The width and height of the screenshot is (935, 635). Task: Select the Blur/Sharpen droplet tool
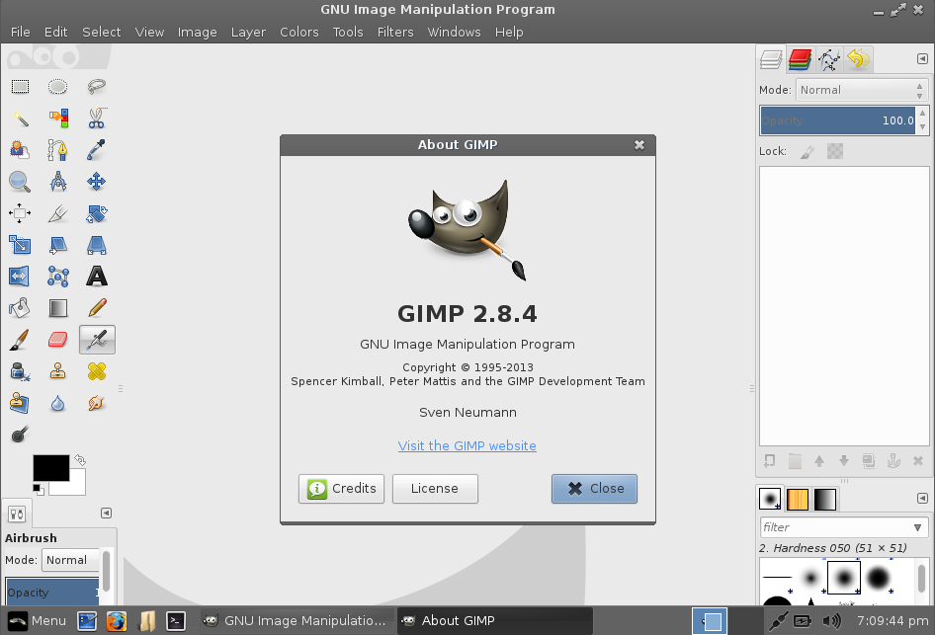(x=58, y=403)
